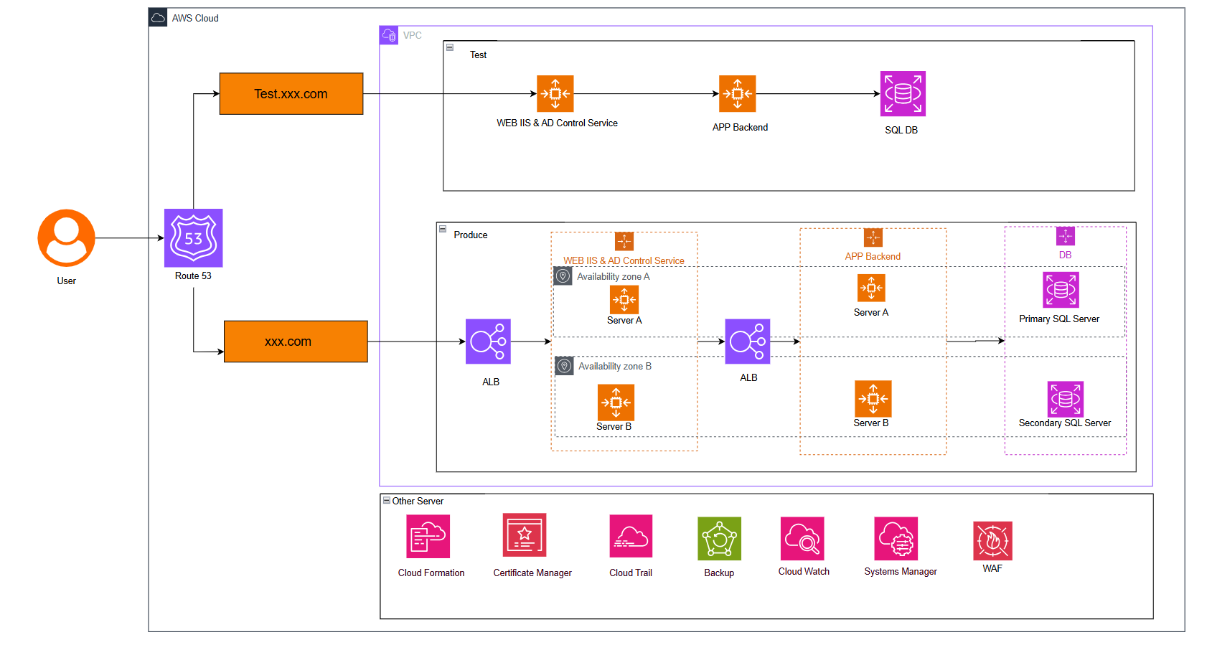The height and width of the screenshot is (645, 1212).
Task: Click the green Backup icon
Action: pos(719,539)
